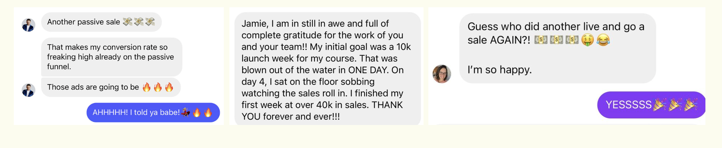Click the first fire emoji after "going to be"
Screen dimensions: 722x148
tap(147, 87)
